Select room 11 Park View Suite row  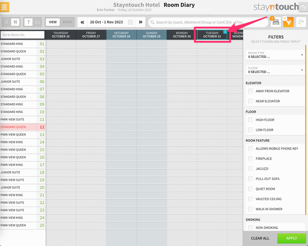click(x=23, y=119)
